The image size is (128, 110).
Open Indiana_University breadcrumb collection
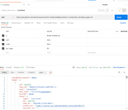(8, 11)
